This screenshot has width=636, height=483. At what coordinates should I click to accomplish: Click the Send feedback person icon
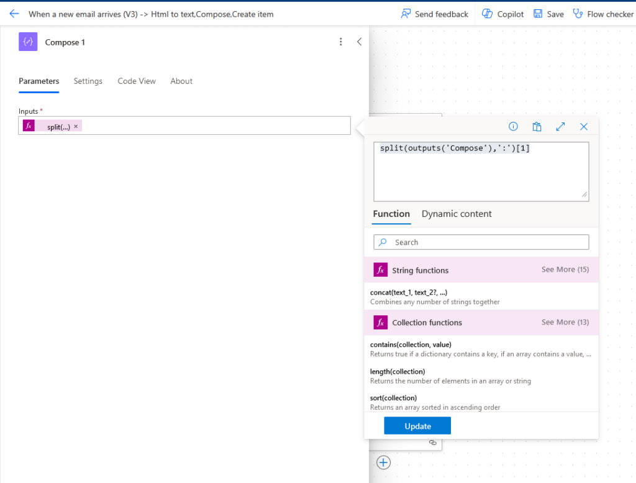click(406, 14)
